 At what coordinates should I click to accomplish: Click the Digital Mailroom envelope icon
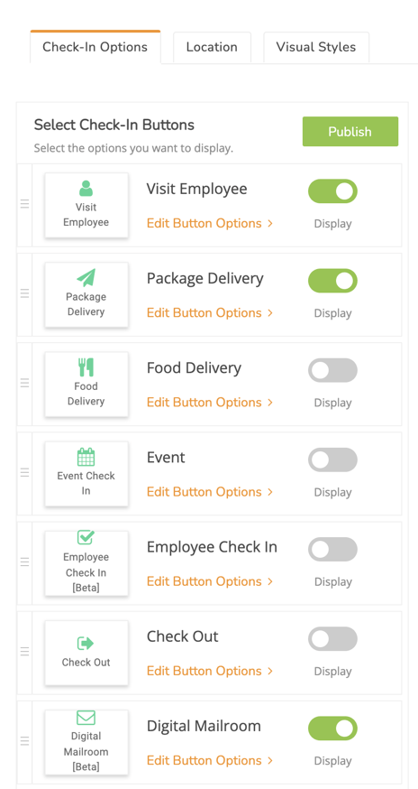pos(86,717)
